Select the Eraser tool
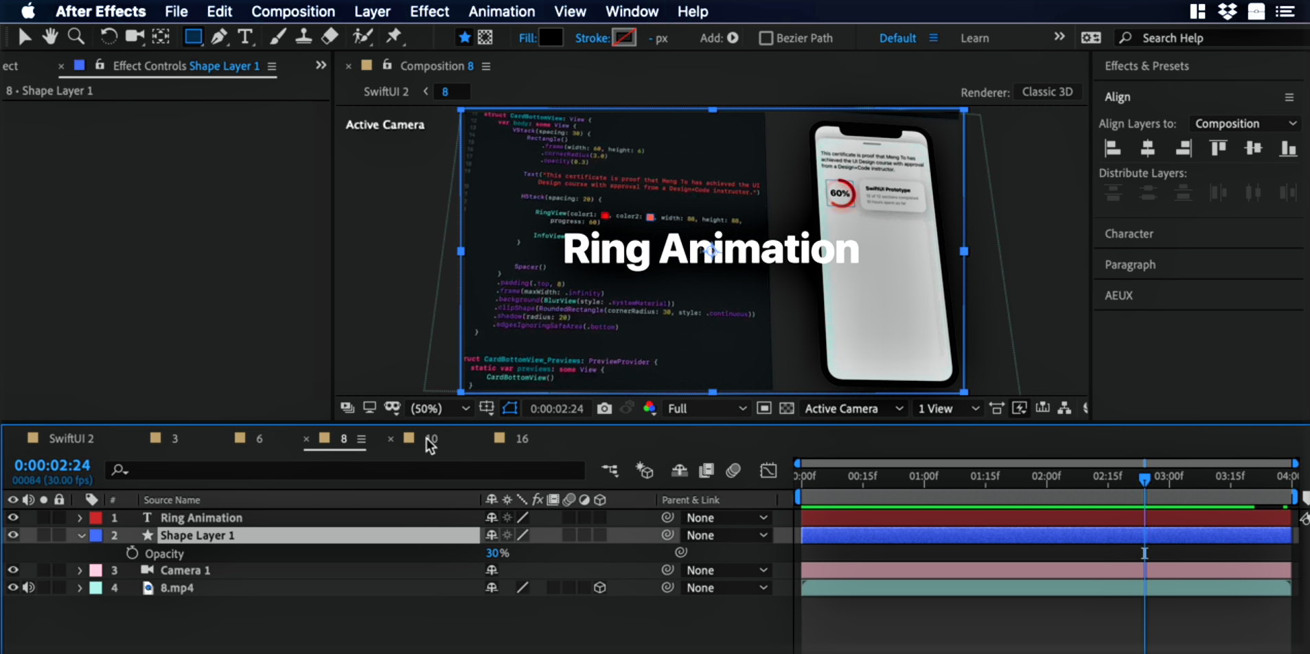The image size is (1310, 654). click(330, 36)
